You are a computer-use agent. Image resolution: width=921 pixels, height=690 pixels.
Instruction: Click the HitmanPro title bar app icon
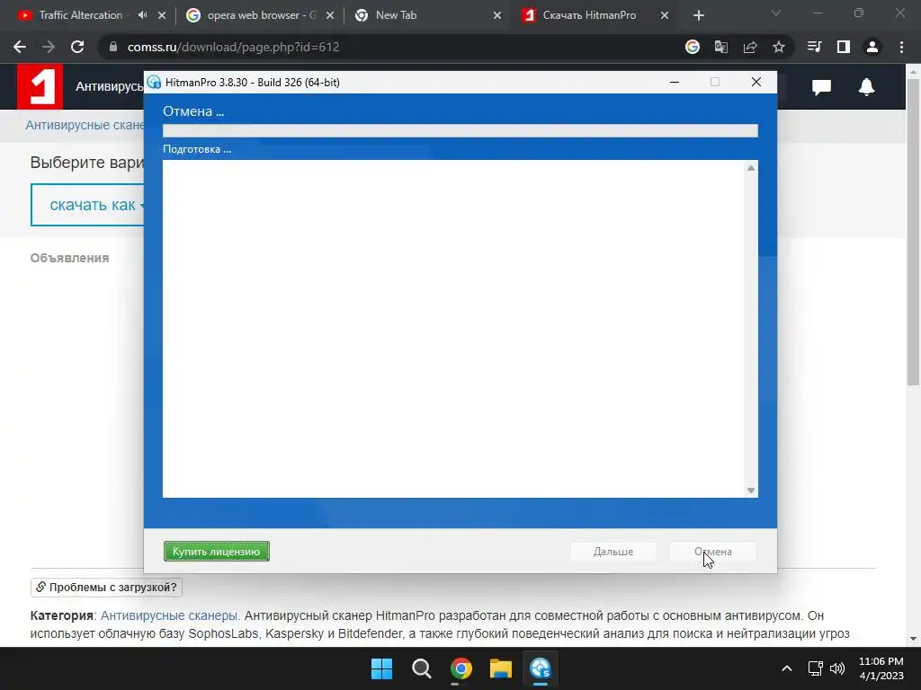[x=154, y=82]
